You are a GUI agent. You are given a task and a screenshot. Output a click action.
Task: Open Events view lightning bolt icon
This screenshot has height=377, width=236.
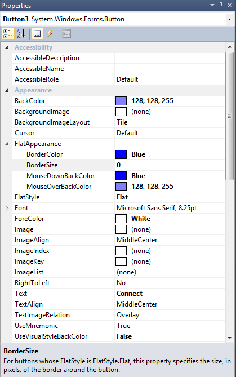click(x=50, y=34)
